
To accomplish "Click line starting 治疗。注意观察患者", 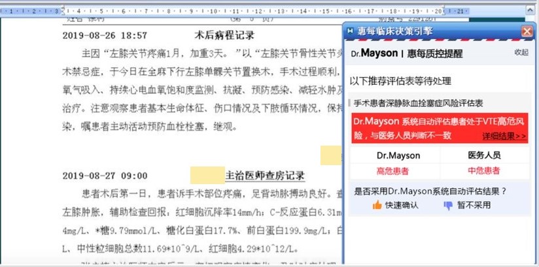I will pyautogui.click(x=202, y=109).
